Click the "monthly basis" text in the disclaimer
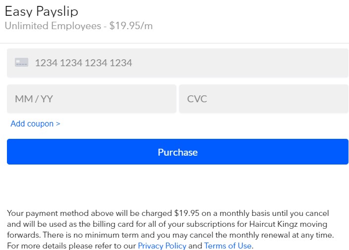This screenshot has height=250, width=349. 242,213
